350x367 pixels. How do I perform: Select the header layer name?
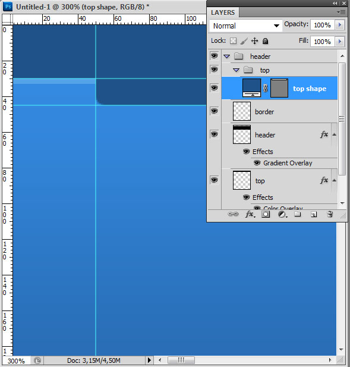pos(265,135)
